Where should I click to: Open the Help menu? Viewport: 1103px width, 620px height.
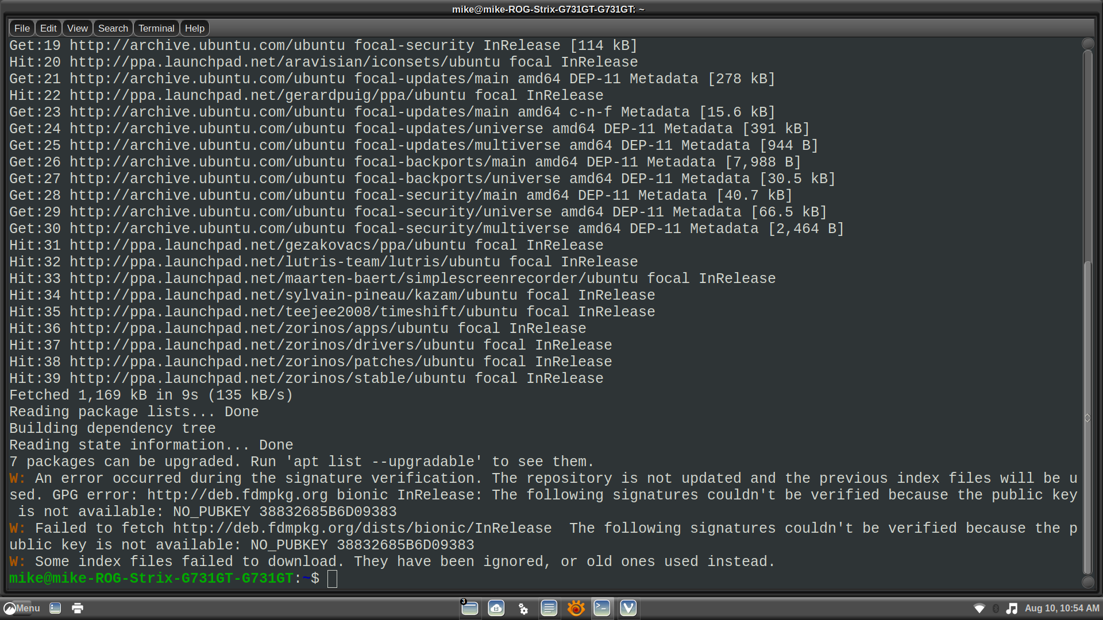194,28
